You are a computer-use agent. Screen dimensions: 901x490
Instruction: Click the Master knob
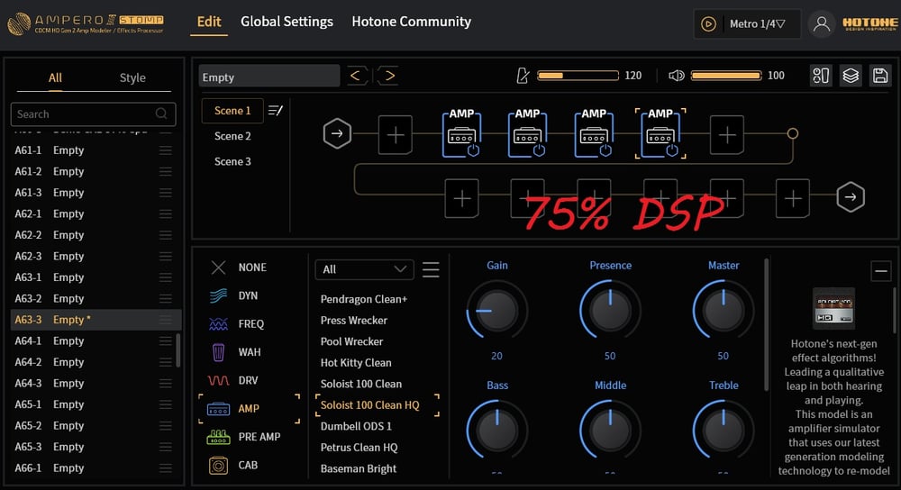723,310
